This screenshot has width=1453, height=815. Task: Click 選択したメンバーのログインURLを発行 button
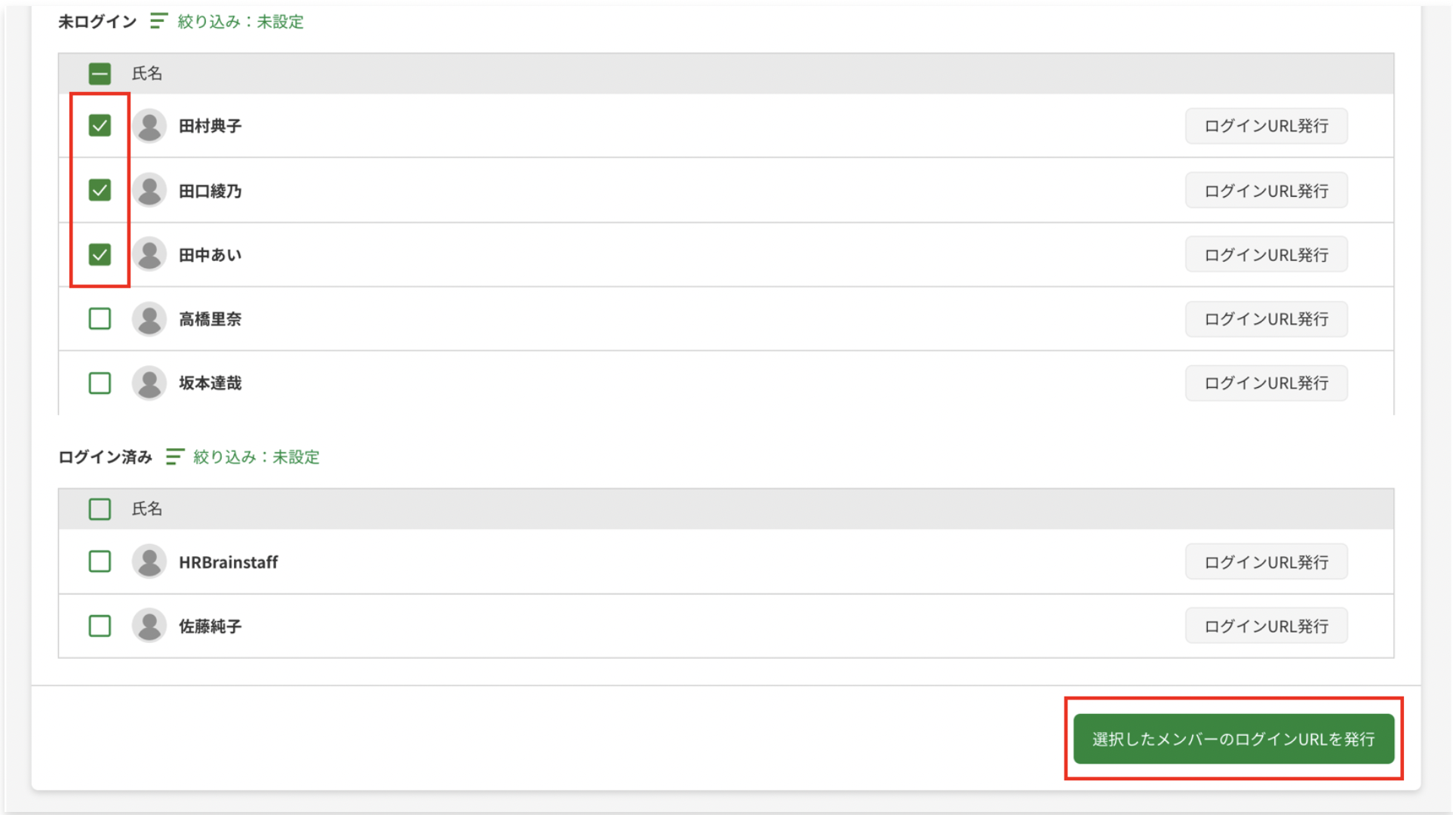point(1233,739)
